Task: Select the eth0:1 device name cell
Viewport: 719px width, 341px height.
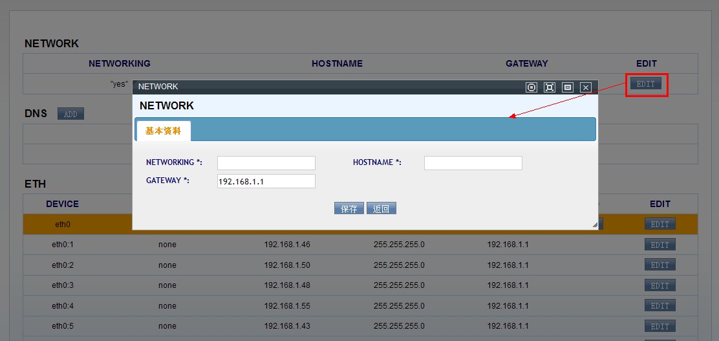Action: [63, 245]
